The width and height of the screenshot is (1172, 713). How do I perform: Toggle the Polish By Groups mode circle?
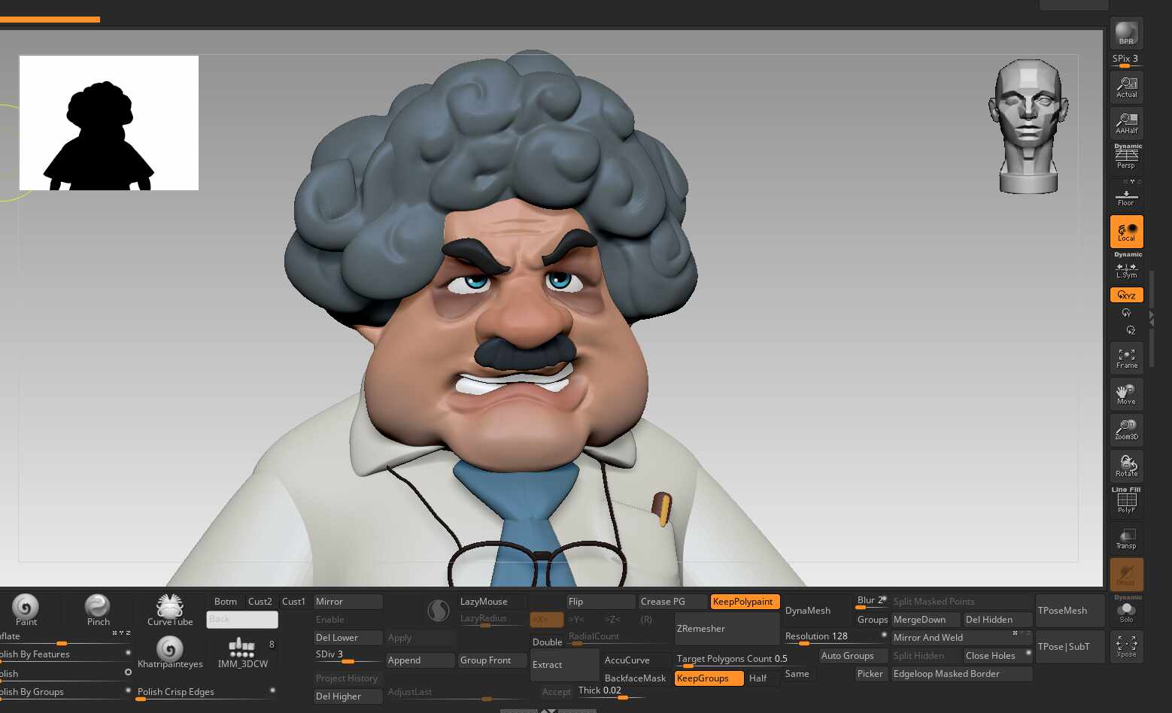click(x=128, y=690)
